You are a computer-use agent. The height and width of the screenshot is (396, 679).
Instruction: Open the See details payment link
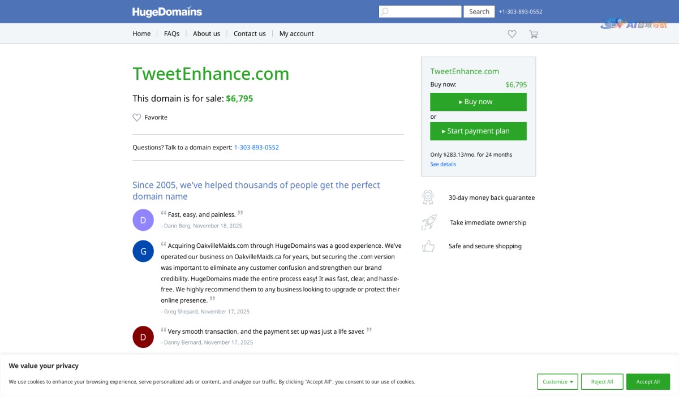[x=443, y=164]
